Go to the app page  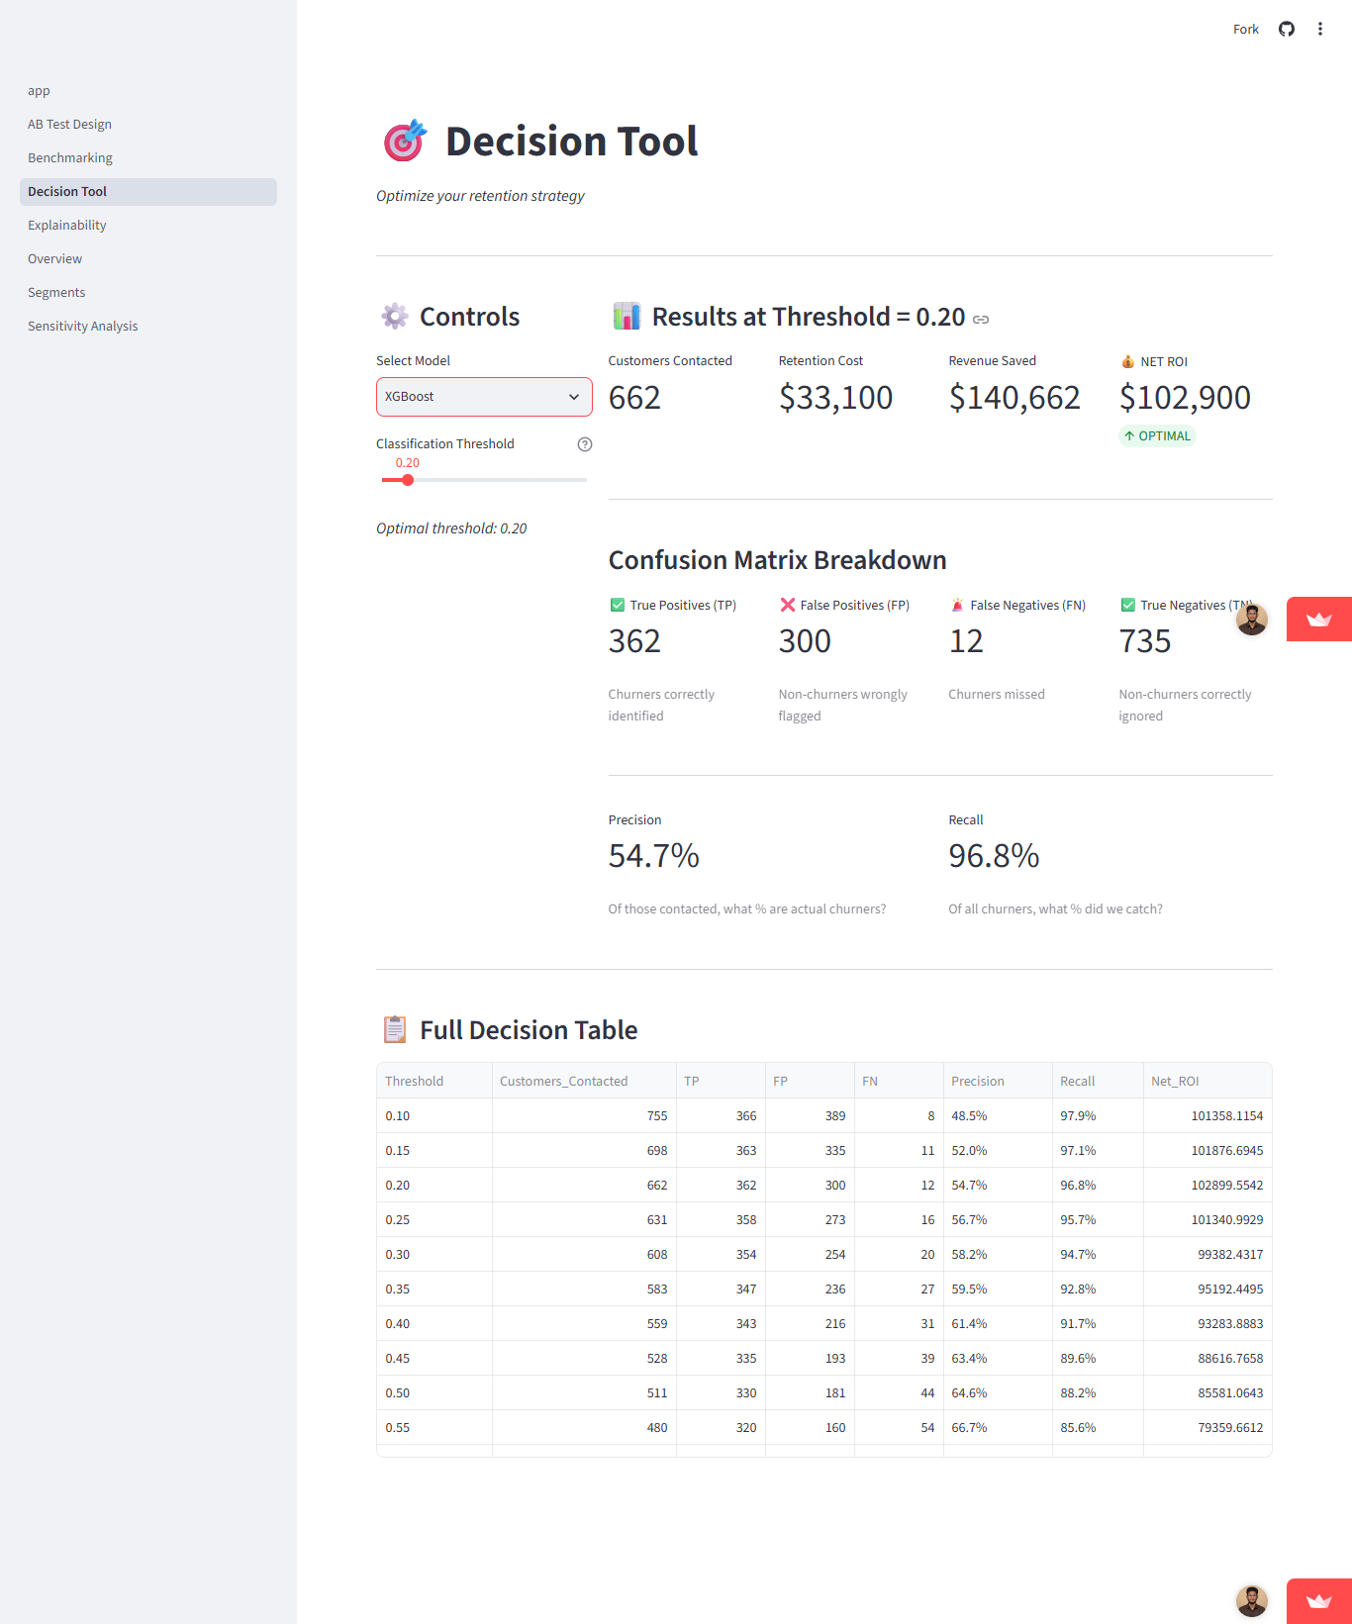148,91
